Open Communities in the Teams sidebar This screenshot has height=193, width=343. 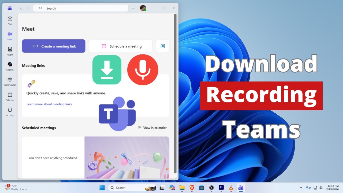(10, 81)
